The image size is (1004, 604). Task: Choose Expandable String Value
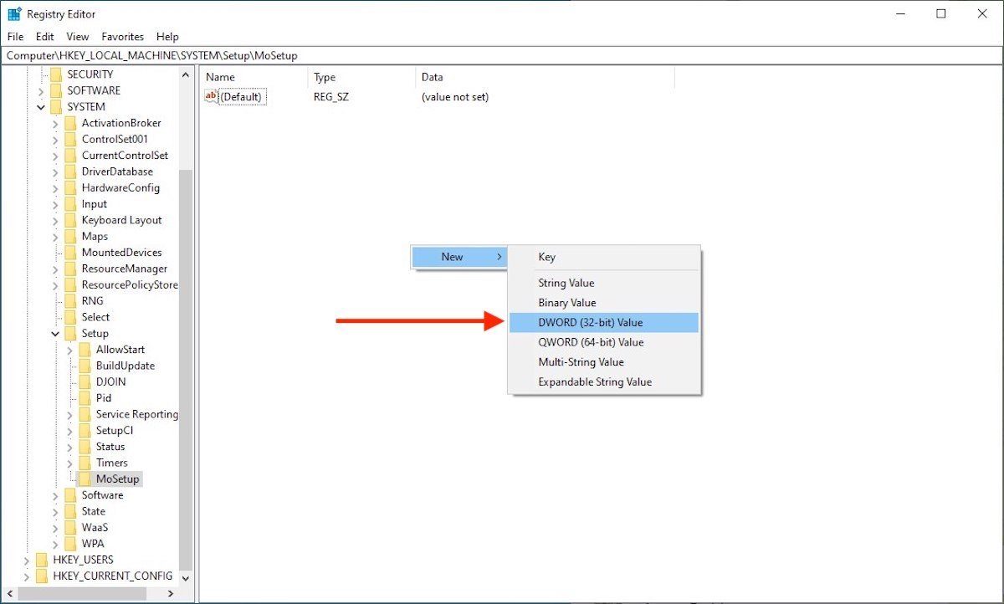click(604, 382)
